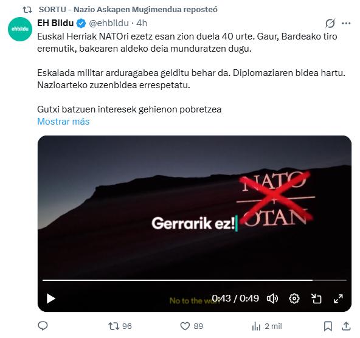
Task: Share the tweet via upload icon
Action: 346,326
